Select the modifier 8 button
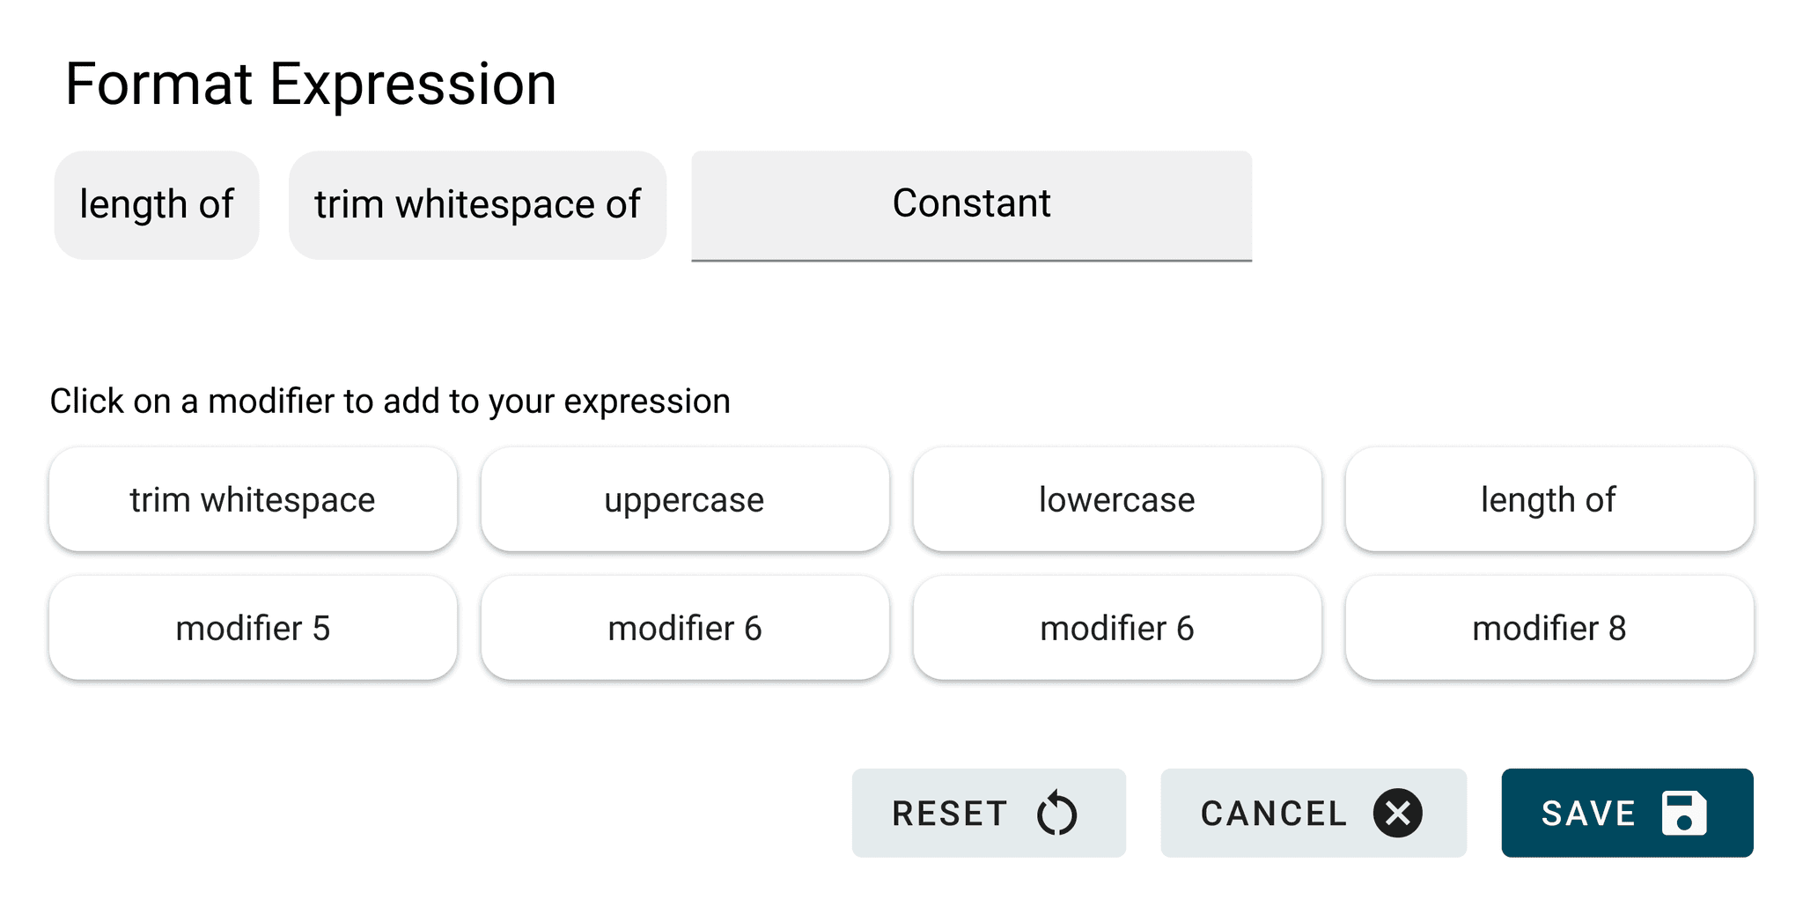This screenshot has width=1803, height=907. click(x=1549, y=628)
